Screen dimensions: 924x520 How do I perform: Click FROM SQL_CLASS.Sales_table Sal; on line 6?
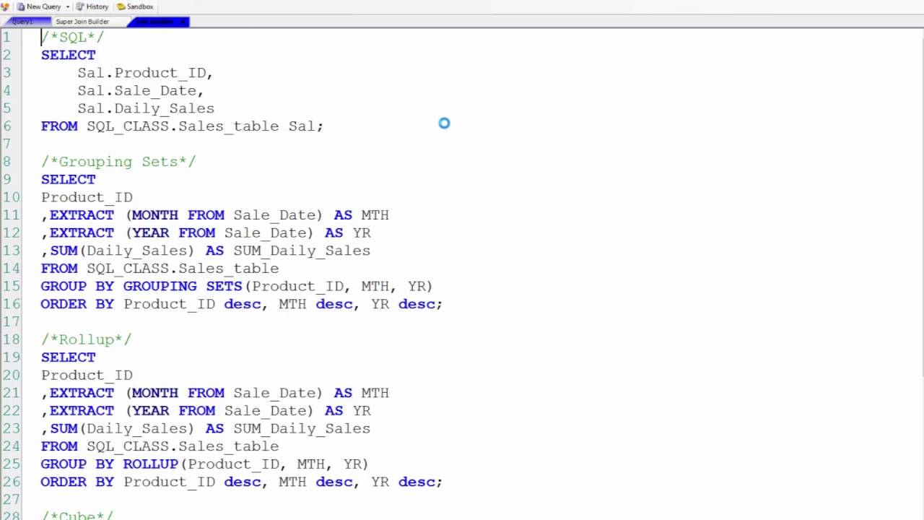(182, 126)
